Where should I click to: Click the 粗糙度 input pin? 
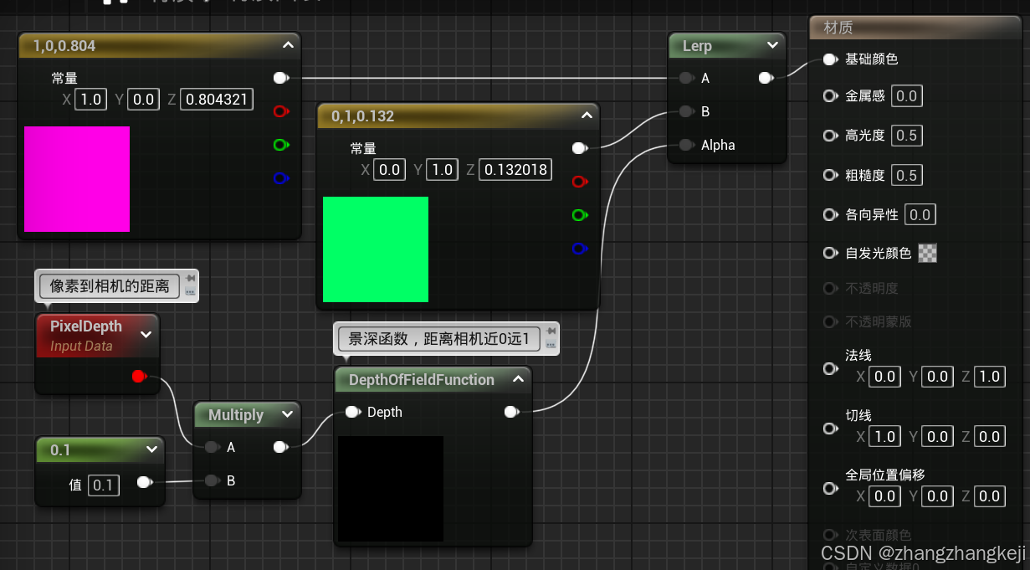pos(830,175)
